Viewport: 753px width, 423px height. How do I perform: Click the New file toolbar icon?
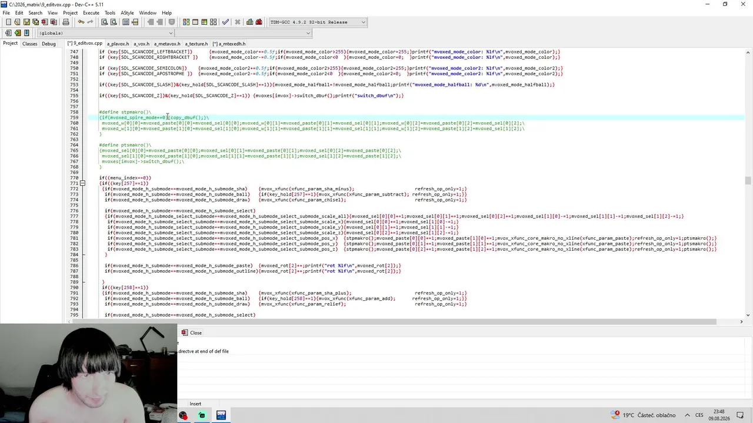coord(8,22)
